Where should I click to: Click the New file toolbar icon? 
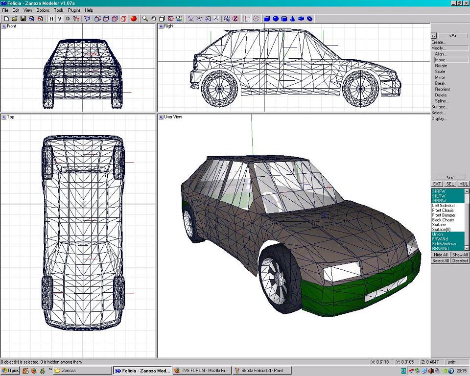coord(6,19)
